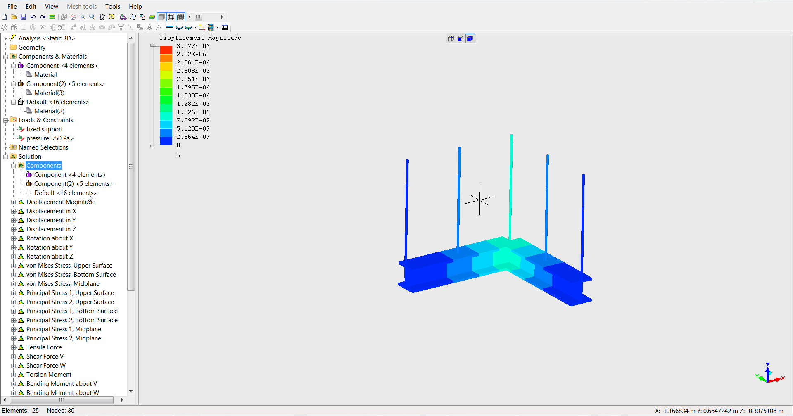Image resolution: width=793 pixels, height=416 pixels.
Task: Redo the last undone action
Action: [43, 17]
